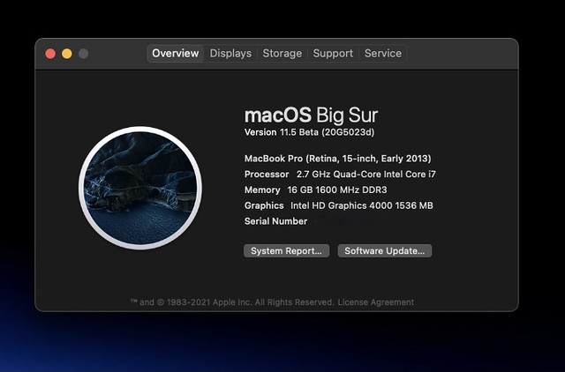Click Intel HD Graphics 4000 1536 MB value
The image size is (565, 372).
point(362,205)
